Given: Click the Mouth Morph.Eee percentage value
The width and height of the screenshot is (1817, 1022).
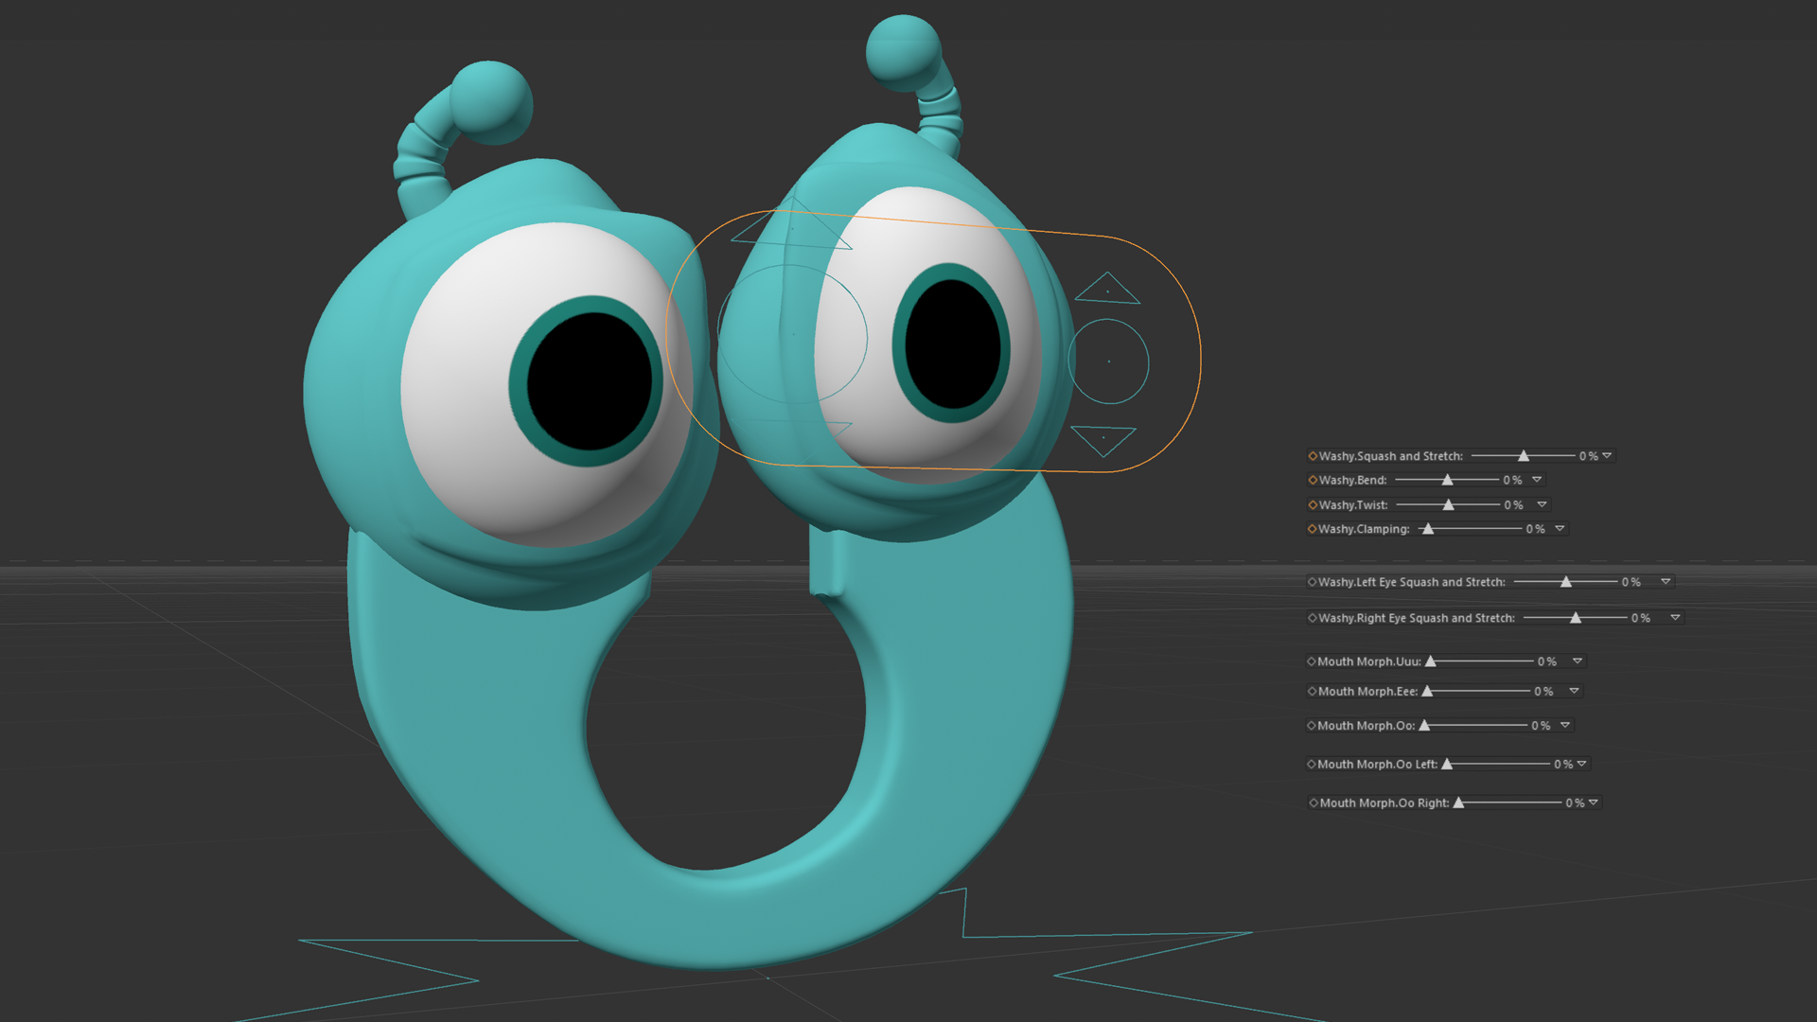Looking at the screenshot, I should point(1543,692).
